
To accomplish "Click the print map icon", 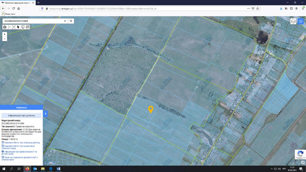I will 4,27.
